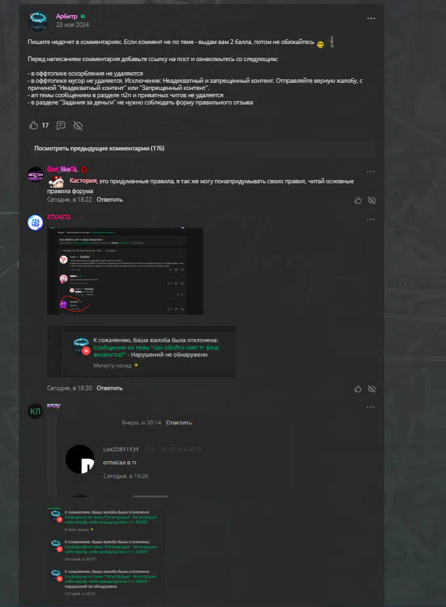
Task: Toggle hide icon under the main post
Action: [78, 125]
